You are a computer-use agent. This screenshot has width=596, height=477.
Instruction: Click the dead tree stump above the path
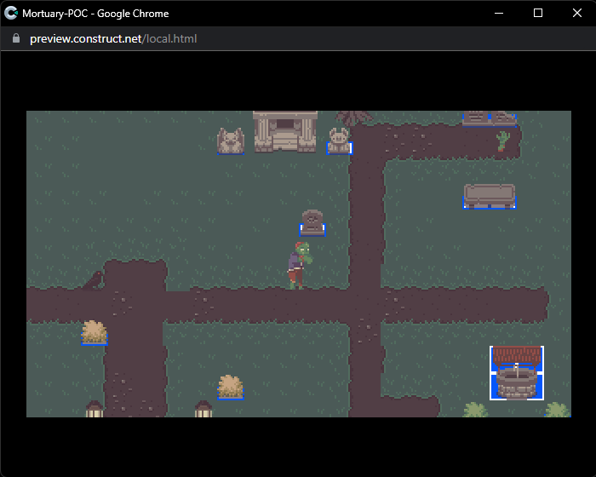tap(354, 118)
